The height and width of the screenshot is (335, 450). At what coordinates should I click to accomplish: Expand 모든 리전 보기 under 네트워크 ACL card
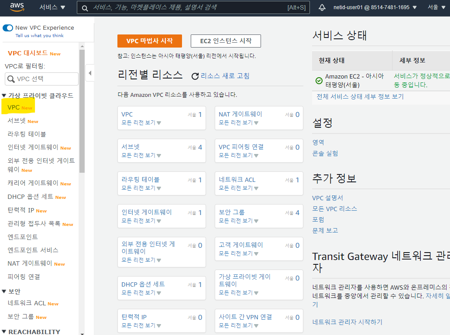click(238, 188)
